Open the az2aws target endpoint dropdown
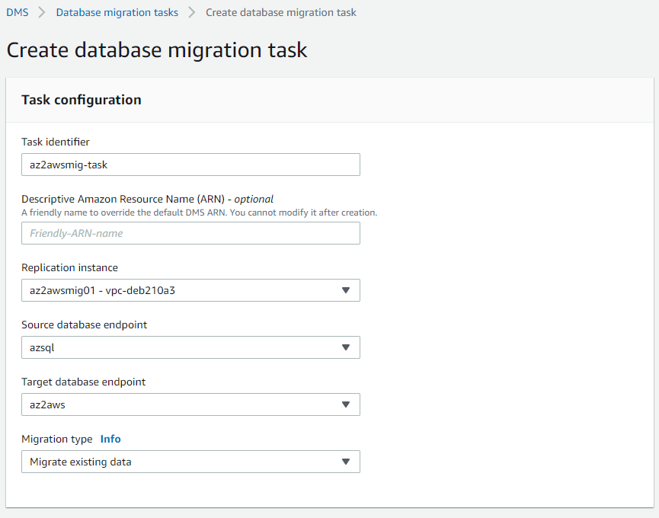 click(x=190, y=404)
